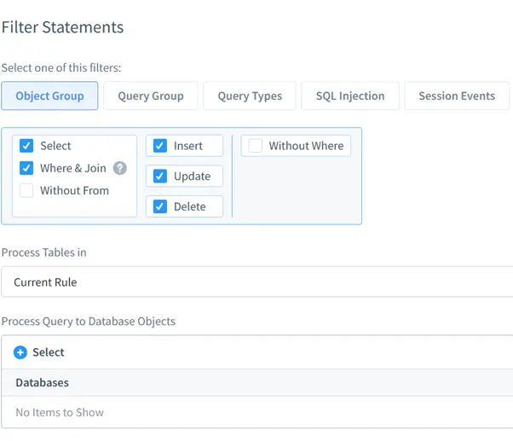Click the help icon beside Where & Join

120,168
